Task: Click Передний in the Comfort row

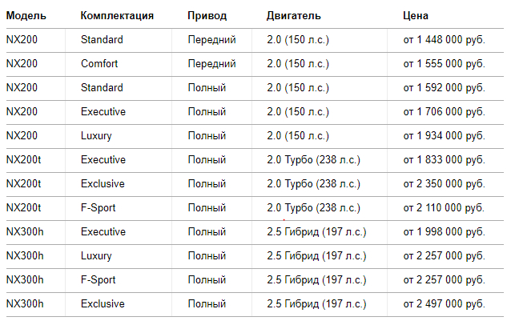Action: pos(211,64)
